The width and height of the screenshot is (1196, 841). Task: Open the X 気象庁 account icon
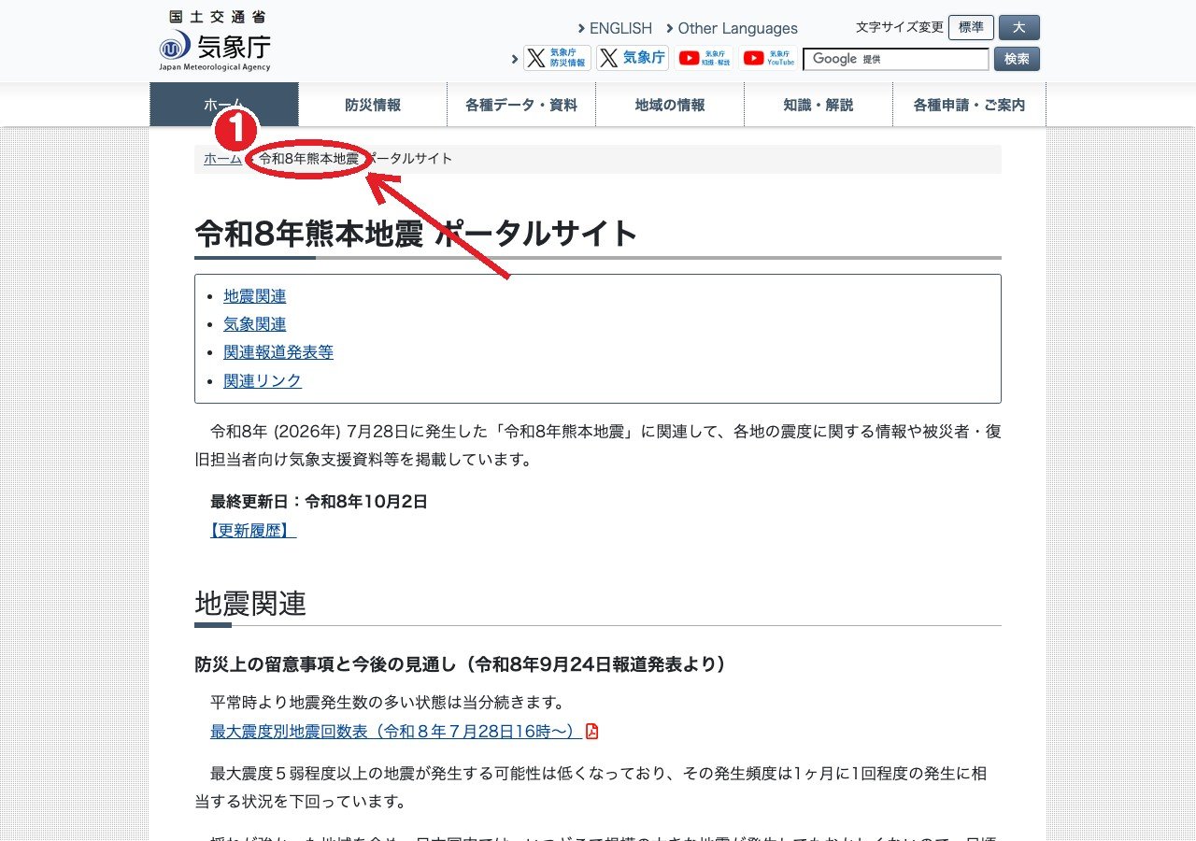pyautogui.click(x=633, y=58)
